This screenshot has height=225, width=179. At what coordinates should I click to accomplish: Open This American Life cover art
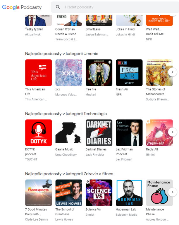click(39, 73)
